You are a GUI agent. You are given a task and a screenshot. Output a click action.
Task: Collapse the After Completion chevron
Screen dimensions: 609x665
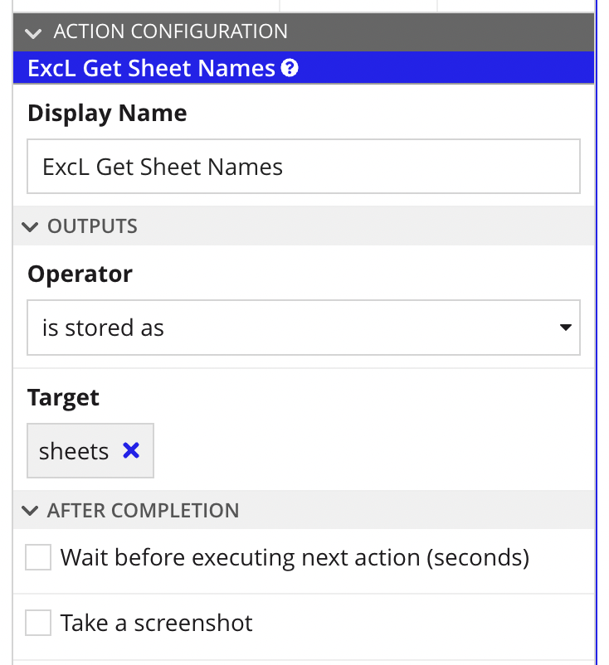[32, 511]
